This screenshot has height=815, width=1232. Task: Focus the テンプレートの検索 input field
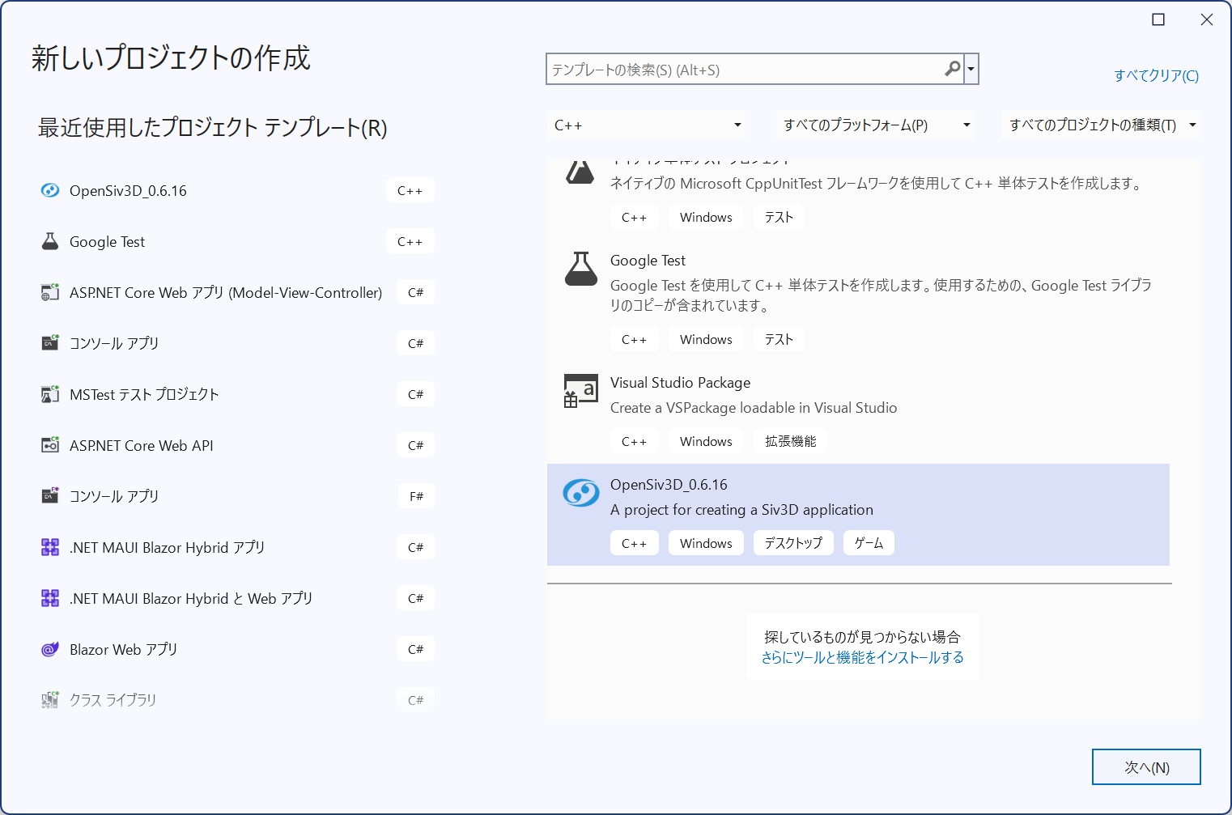pyautogui.click(x=745, y=70)
